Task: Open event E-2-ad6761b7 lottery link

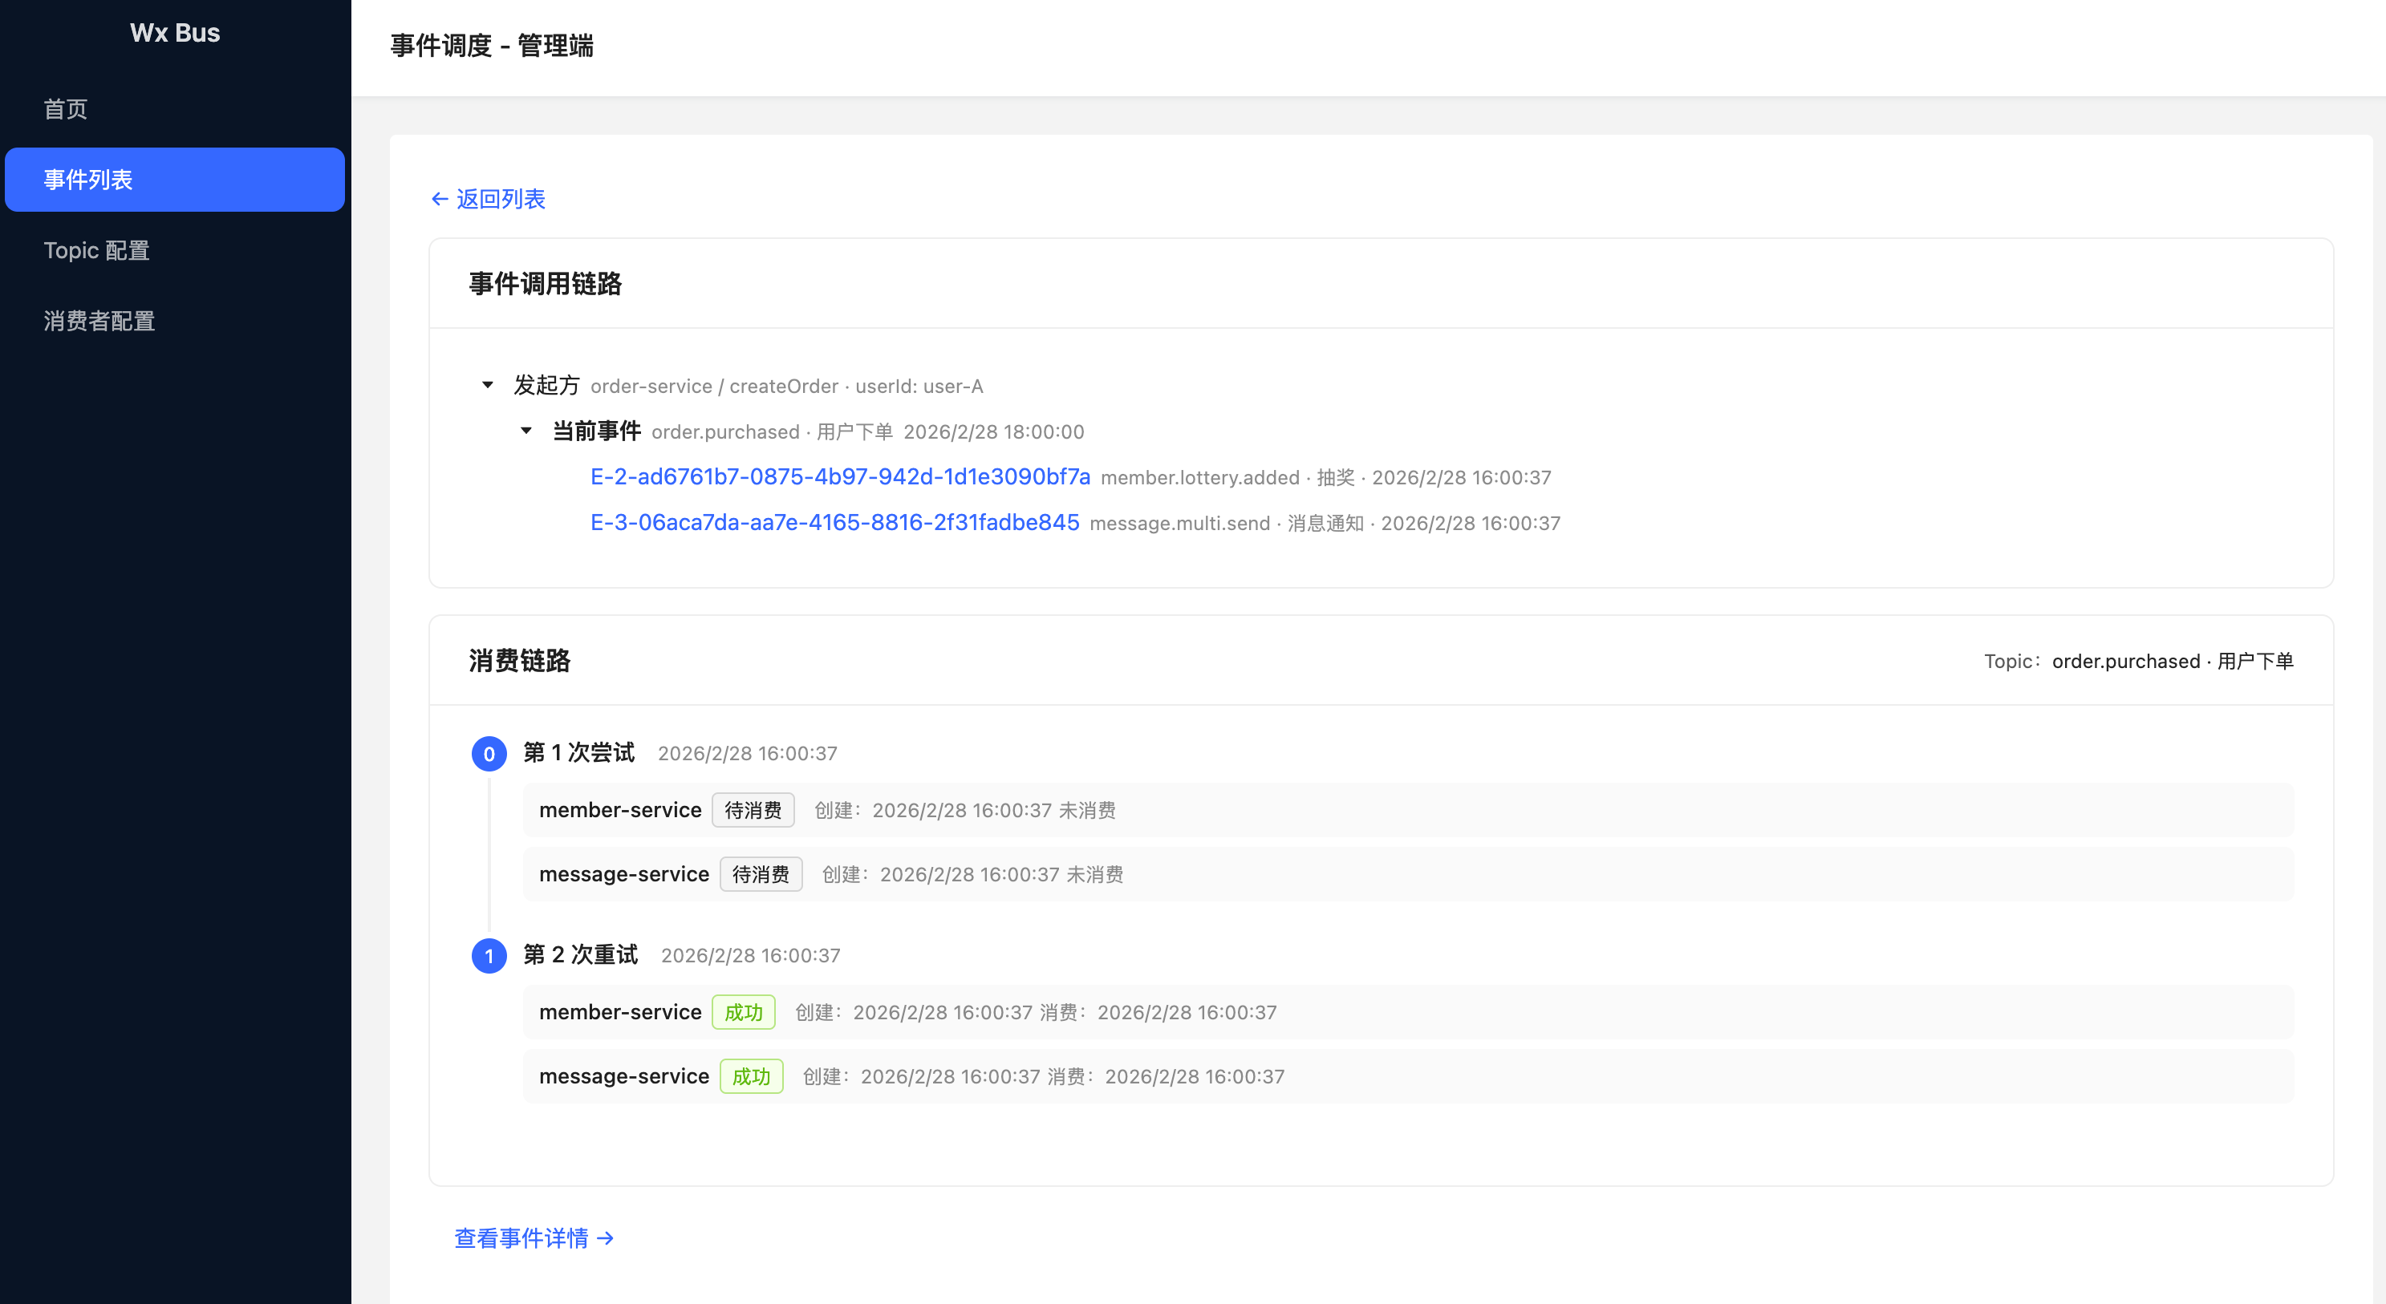Action: pos(839,477)
